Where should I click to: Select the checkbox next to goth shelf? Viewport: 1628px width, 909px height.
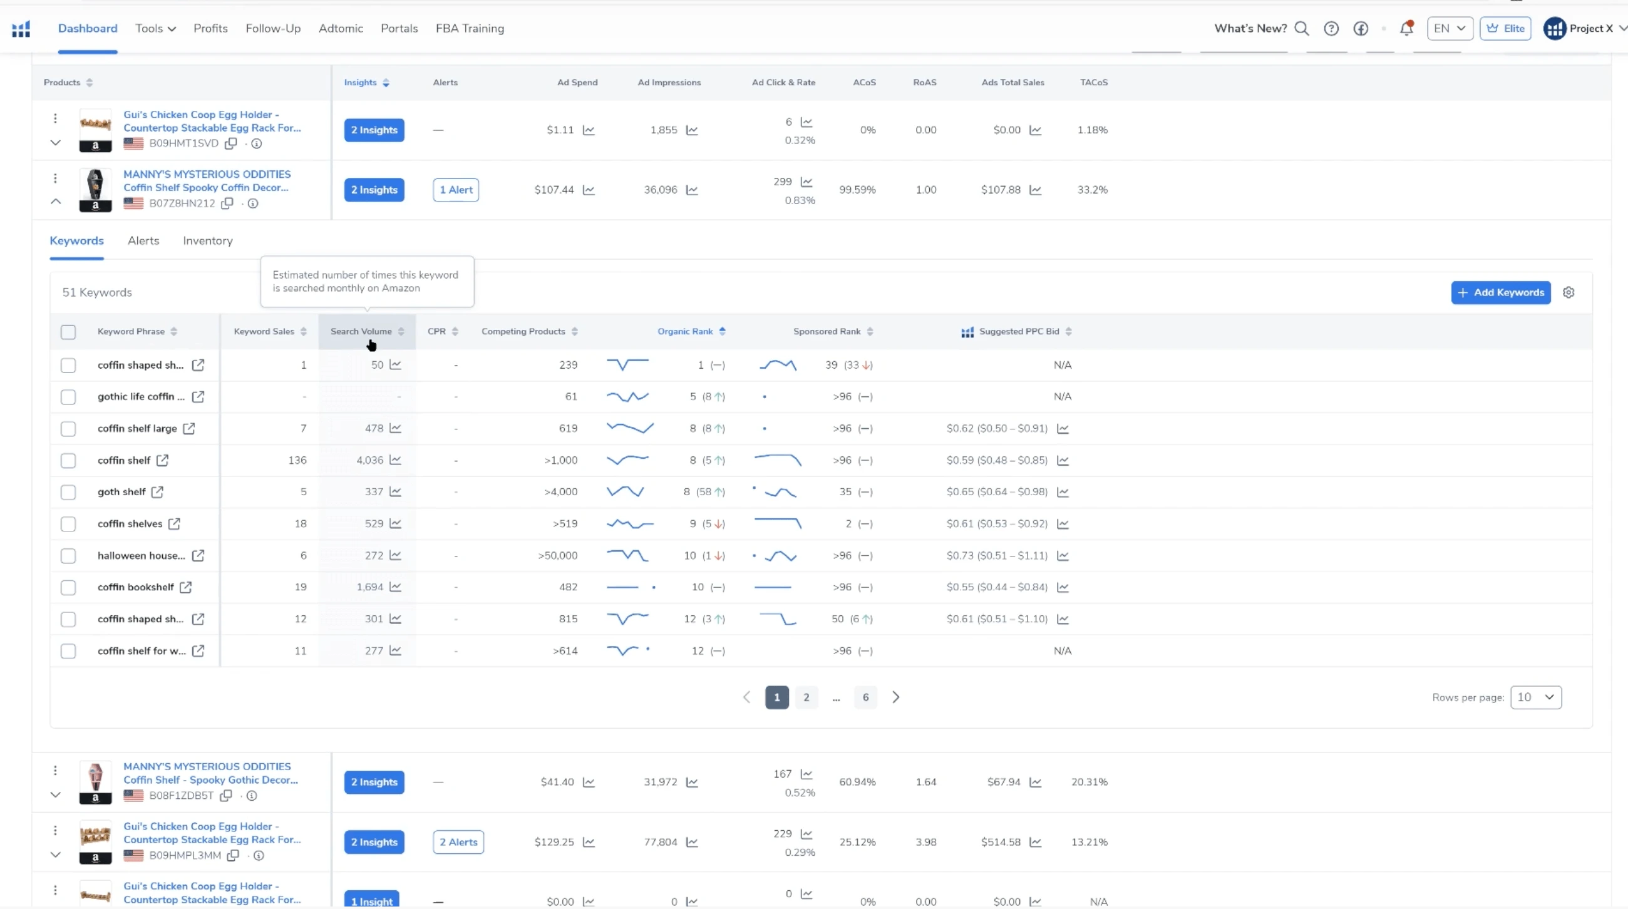[x=68, y=492]
